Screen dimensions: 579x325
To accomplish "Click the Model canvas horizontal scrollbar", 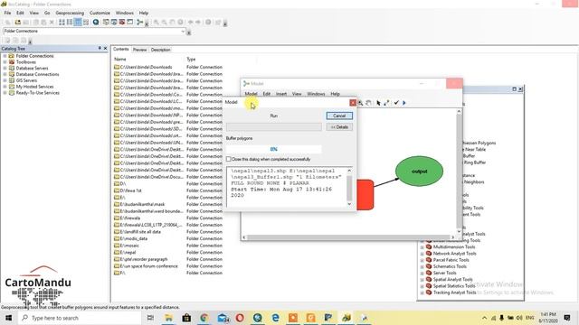I will click(347, 237).
